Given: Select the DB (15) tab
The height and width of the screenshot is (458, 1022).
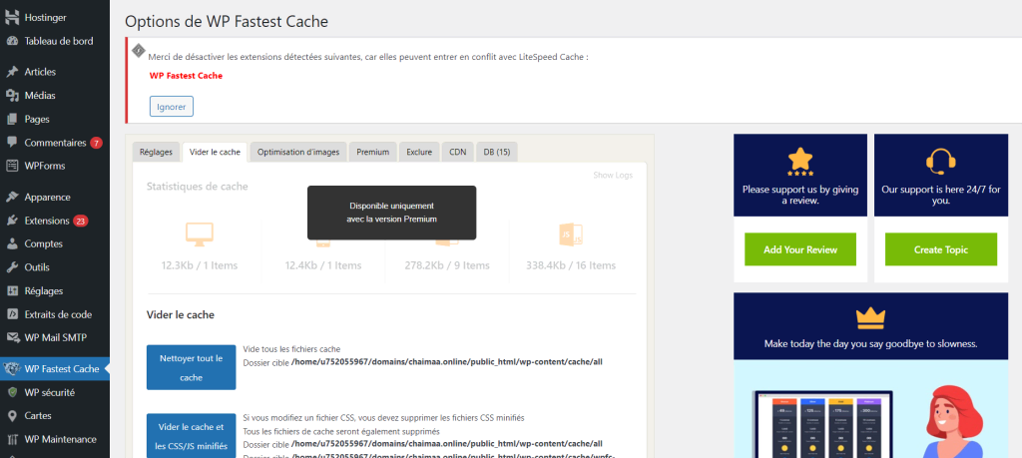Looking at the screenshot, I should [x=496, y=152].
